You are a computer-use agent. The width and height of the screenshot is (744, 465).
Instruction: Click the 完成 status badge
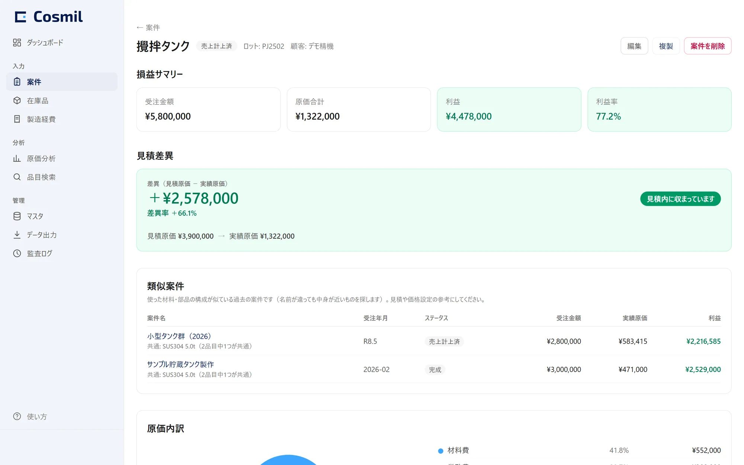coord(435,369)
